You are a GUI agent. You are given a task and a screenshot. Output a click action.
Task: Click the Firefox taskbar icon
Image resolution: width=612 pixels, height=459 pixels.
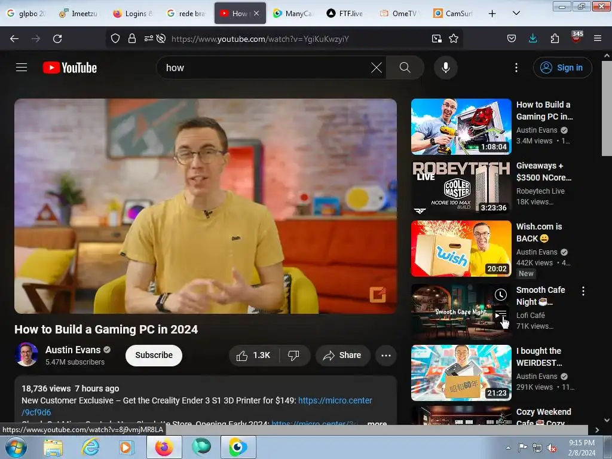(x=164, y=447)
